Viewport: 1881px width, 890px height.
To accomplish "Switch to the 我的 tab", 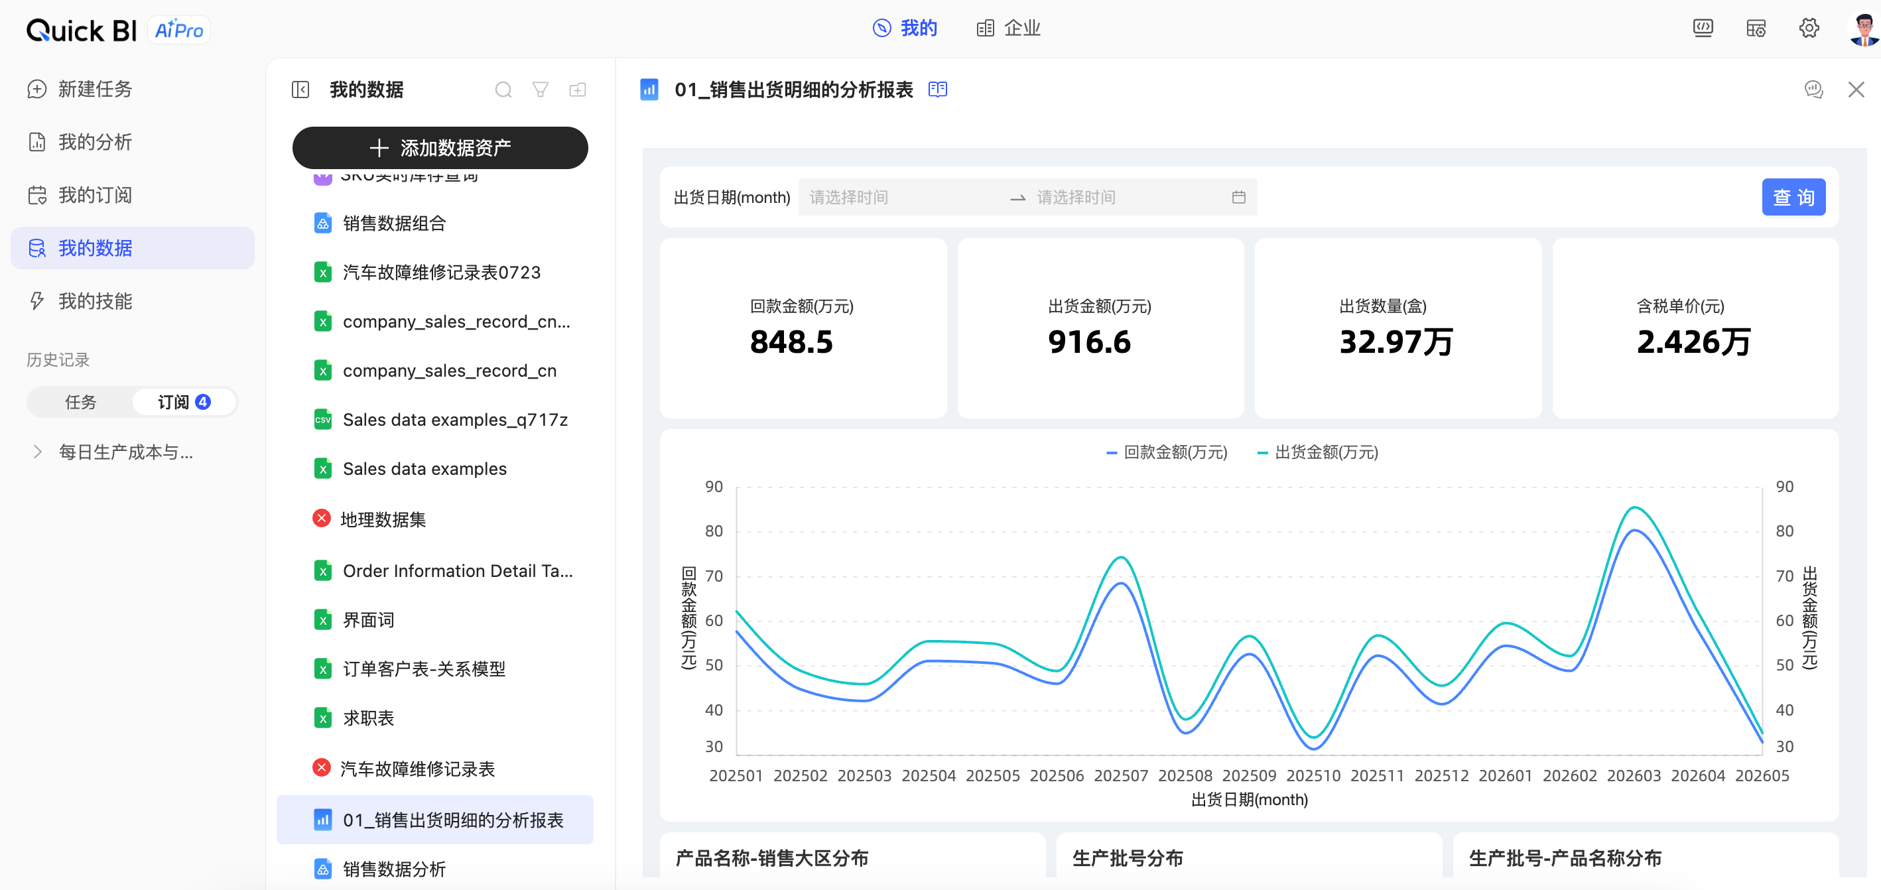I will tap(905, 29).
